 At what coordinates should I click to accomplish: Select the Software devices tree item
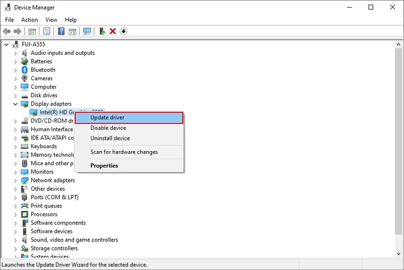click(x=52, y=231)
